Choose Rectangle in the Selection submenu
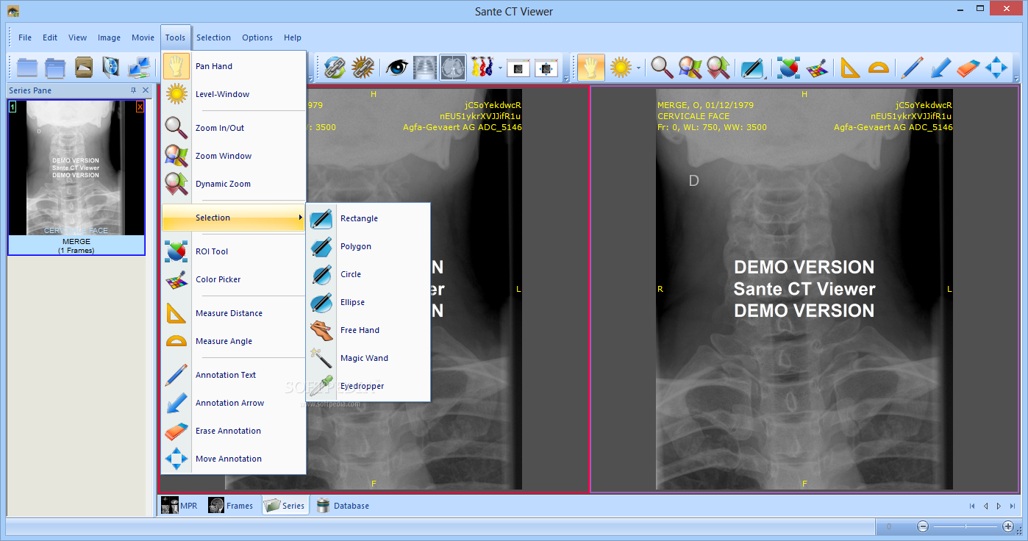Screen dimensions: 1028x541 tap(368, 218)
